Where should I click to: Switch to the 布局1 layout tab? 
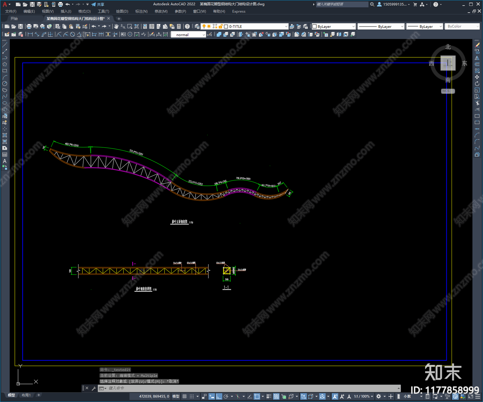26,395
